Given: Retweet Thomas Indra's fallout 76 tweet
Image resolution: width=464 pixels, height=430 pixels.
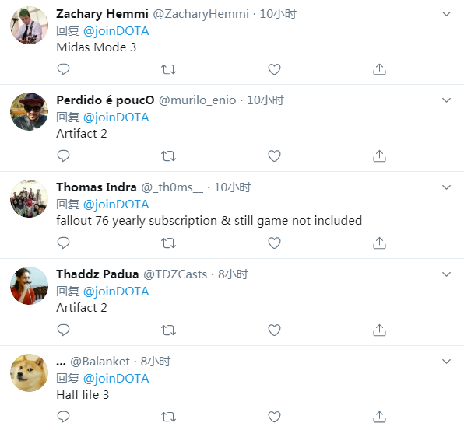Looking at the screenshot, I should (168, 243).
